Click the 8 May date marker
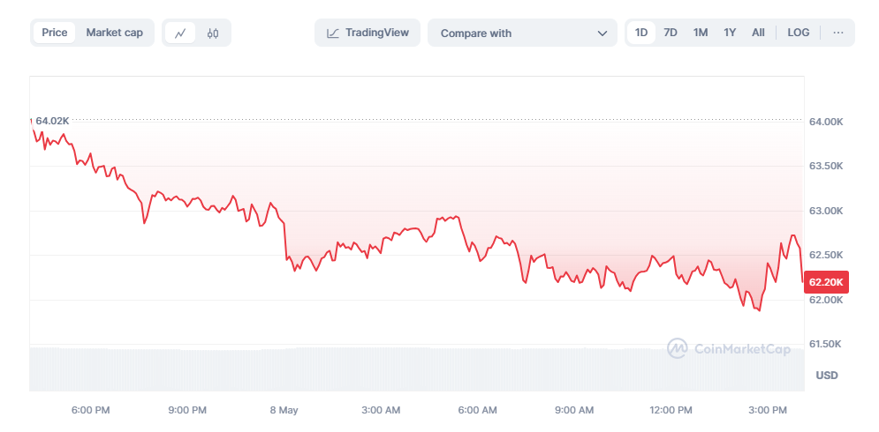The height and width of the screenshot is (432, 879). pos(284,410)
